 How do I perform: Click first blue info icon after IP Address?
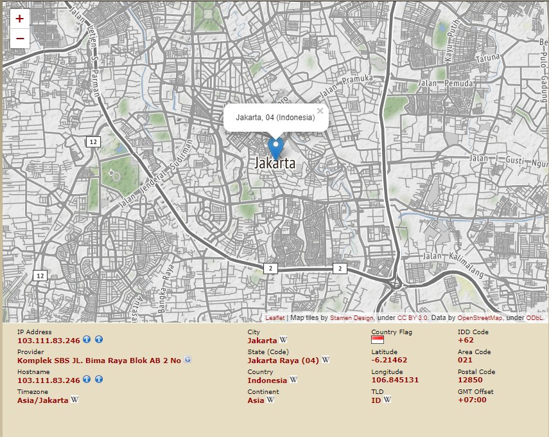[x=87, y=341]
